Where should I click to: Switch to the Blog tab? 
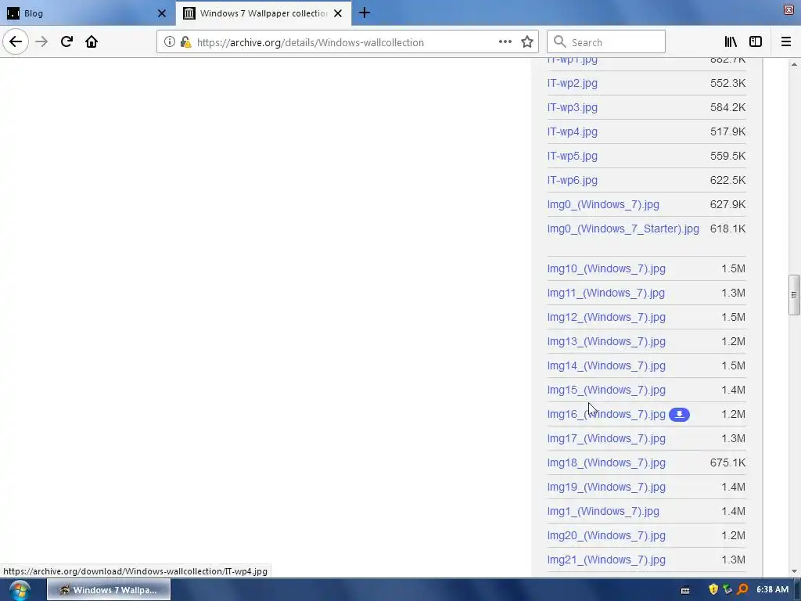coord(87,13)
